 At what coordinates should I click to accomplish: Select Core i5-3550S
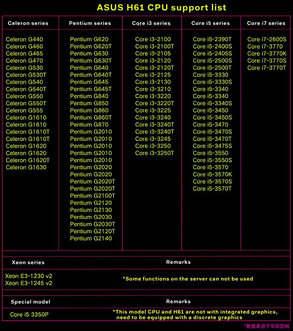(x=213, y=160)
